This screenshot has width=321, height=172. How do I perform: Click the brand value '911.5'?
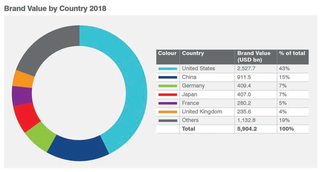click(x=244, y=77)
